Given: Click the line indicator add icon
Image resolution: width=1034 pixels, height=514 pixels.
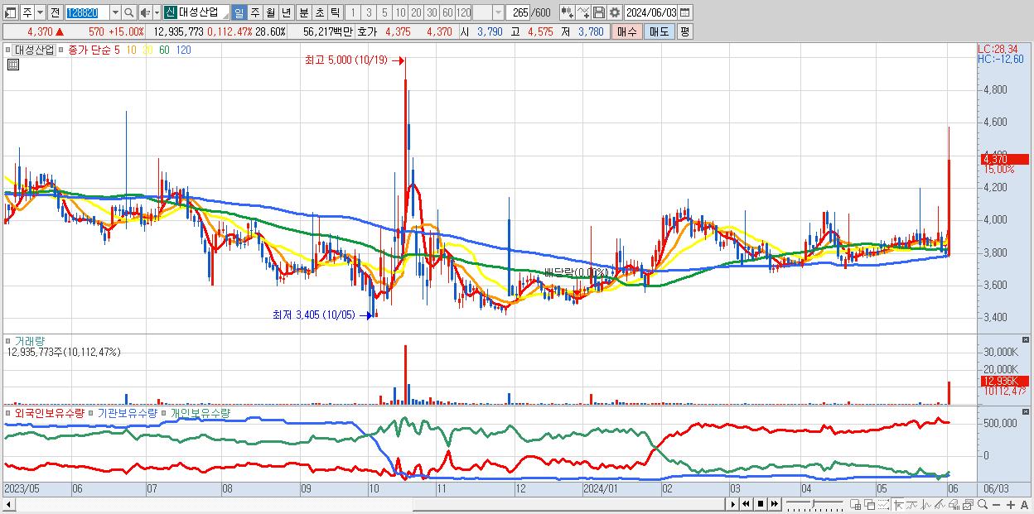Looking at the screenshot, I should point(583,12).
